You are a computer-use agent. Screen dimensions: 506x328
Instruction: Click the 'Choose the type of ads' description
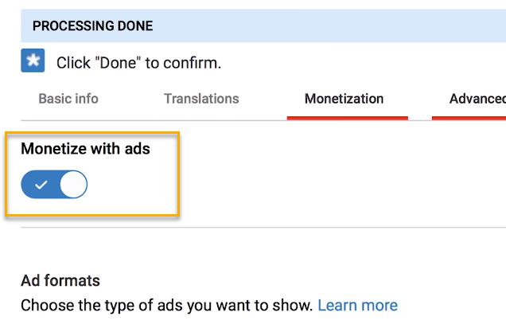click(165, 305)
